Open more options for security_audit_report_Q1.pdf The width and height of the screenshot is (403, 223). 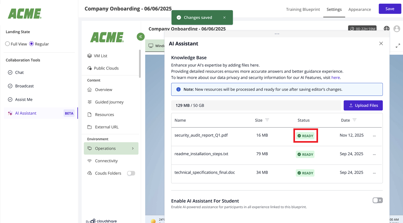[374, 136]
